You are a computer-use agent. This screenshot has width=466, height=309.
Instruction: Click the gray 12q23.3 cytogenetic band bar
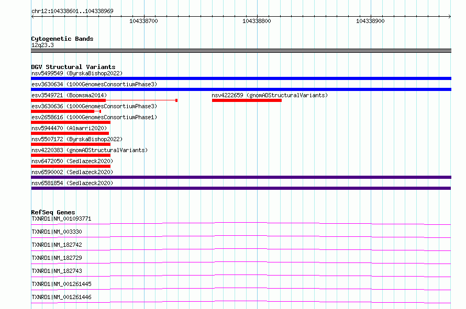click(241, 51)
